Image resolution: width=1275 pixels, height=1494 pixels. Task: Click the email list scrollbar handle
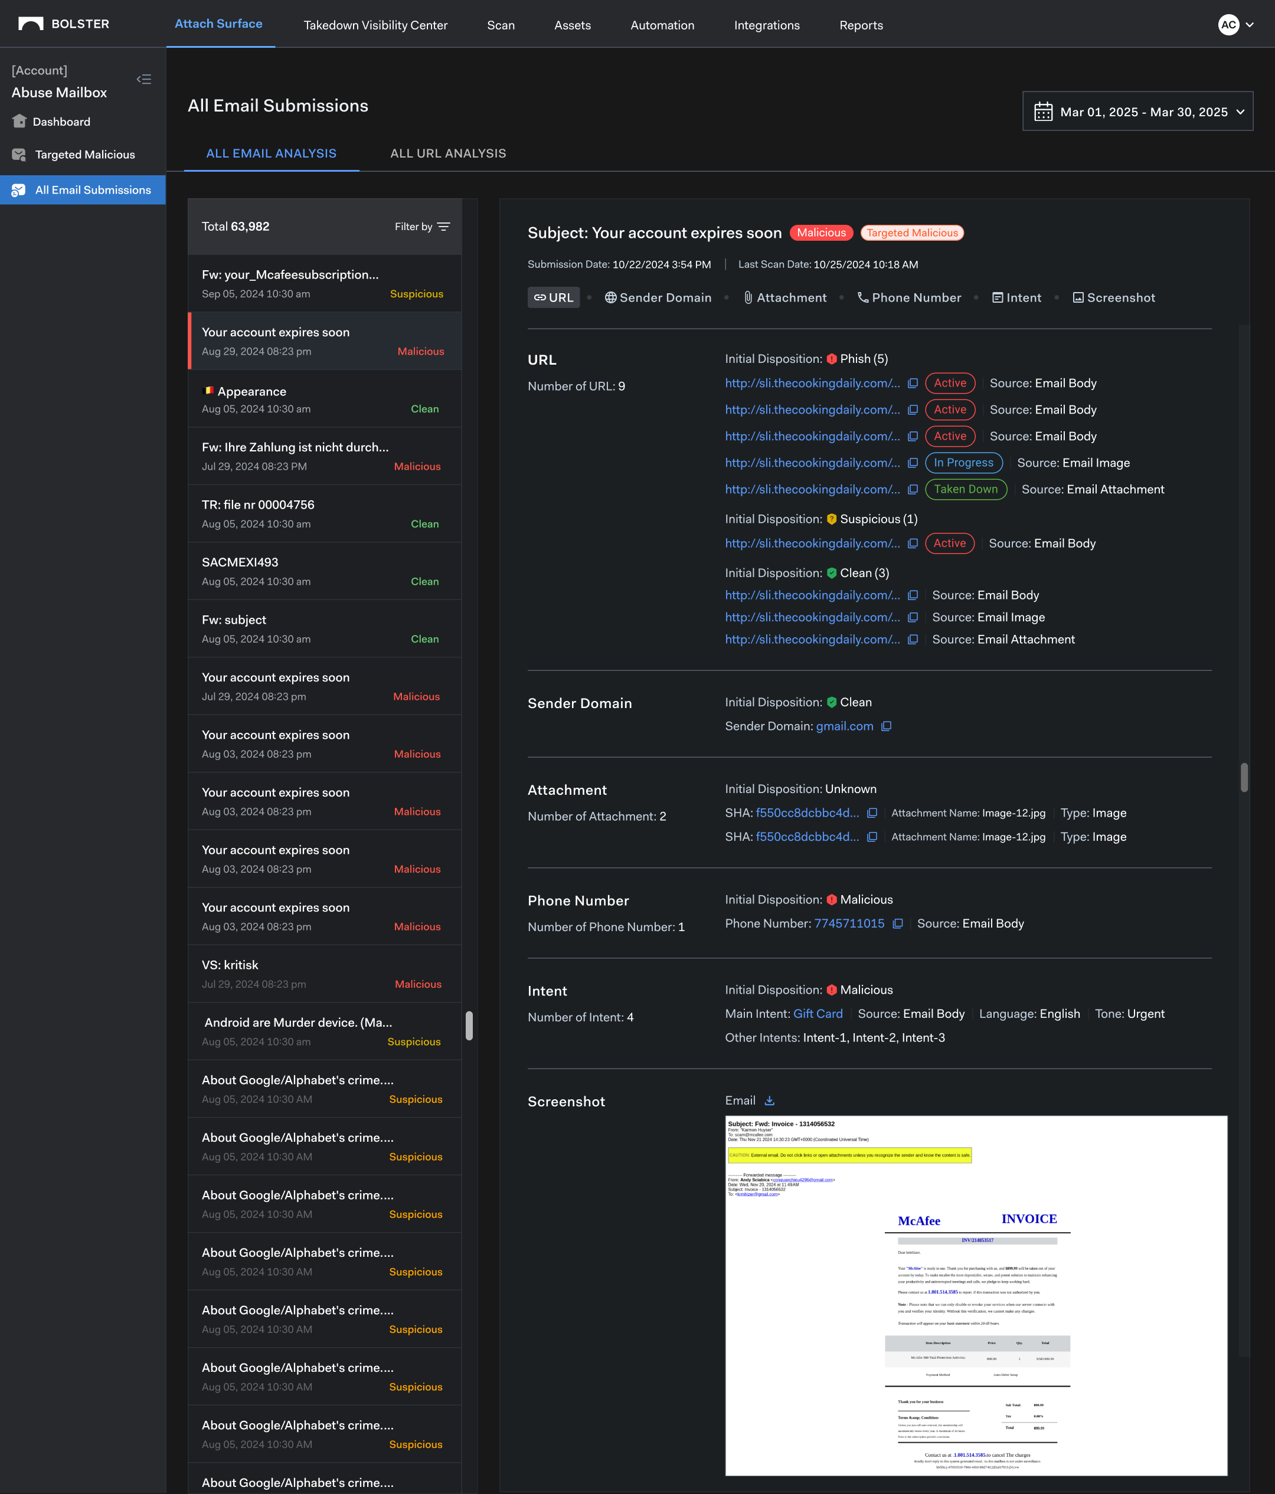[469, 1026]
